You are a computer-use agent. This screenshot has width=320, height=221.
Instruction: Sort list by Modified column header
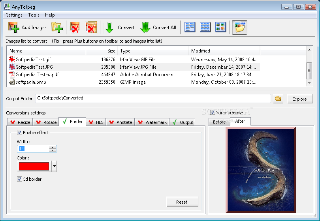[224, 51]
